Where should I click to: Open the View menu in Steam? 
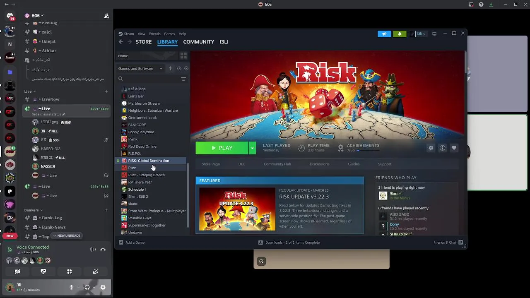[x=142, y=34]
